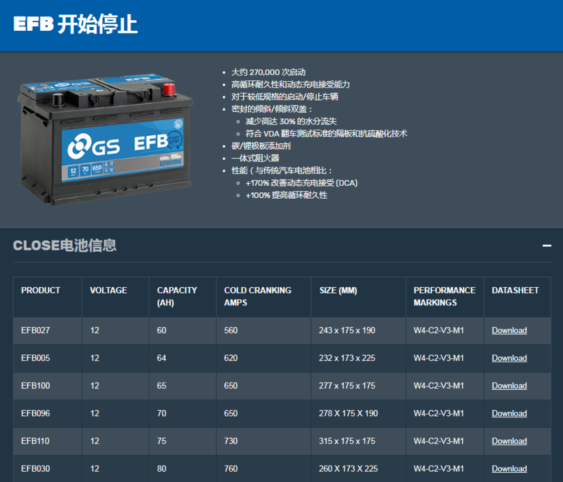Click the capacity value 75
This screenshot has height=482, width=563.
pos(162,441)
